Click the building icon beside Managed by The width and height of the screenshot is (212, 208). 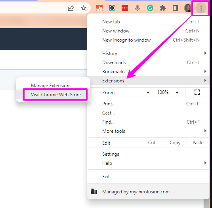[x=94, y=191]
